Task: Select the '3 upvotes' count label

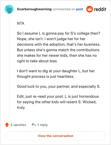Action: point(18,125)
